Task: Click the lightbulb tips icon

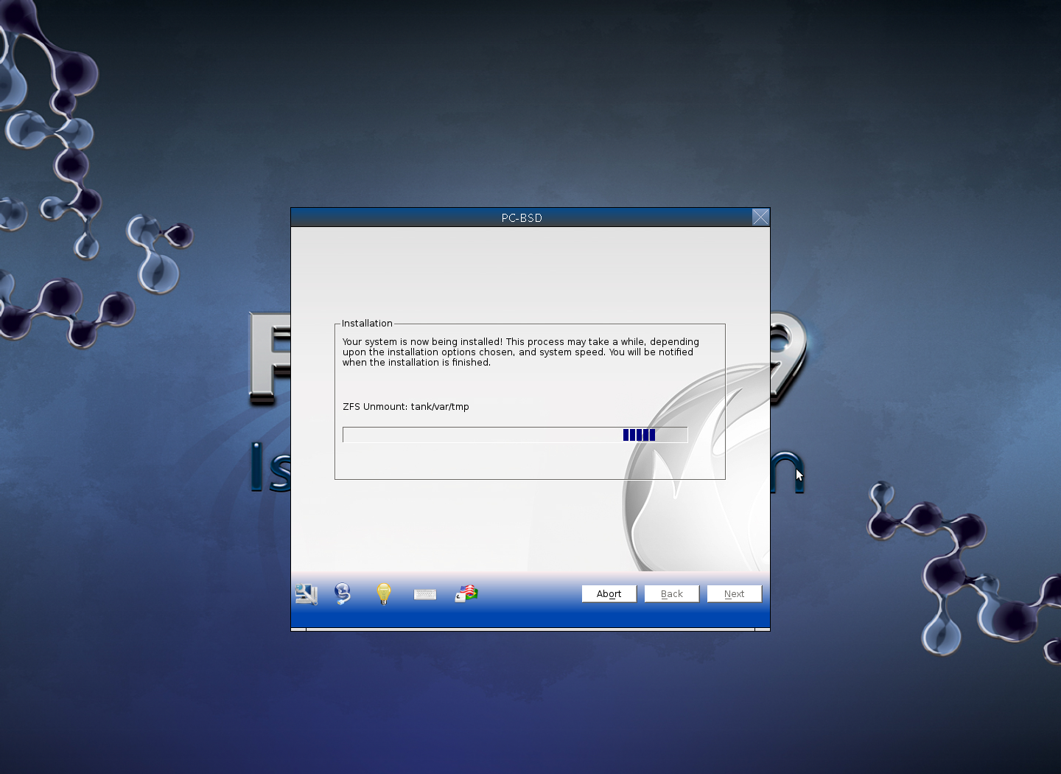Action: click(384, 593)
